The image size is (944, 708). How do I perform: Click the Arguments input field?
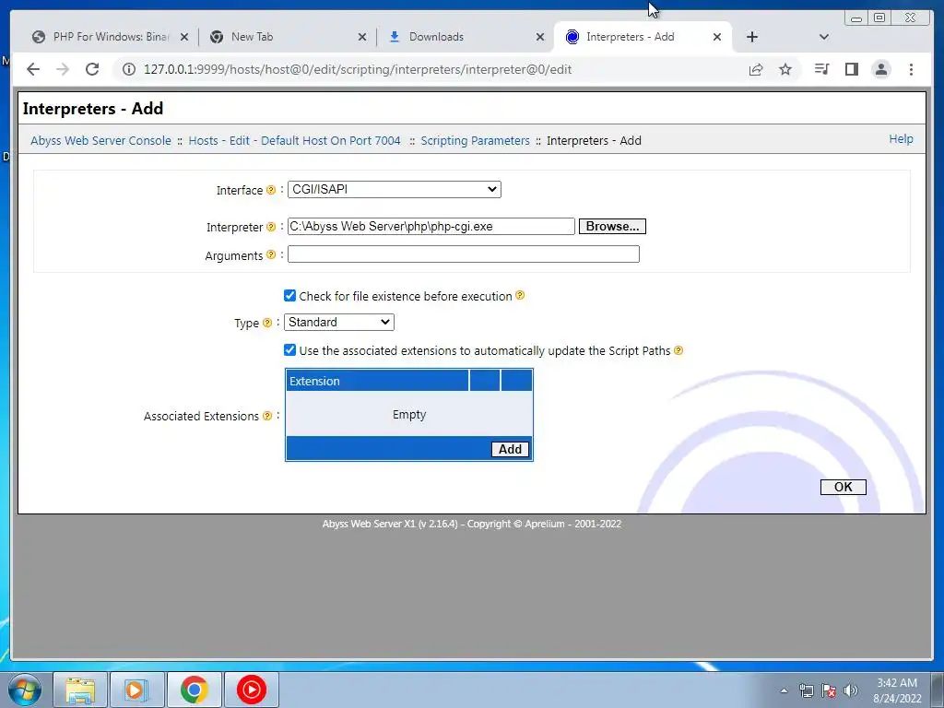[463, 254]
